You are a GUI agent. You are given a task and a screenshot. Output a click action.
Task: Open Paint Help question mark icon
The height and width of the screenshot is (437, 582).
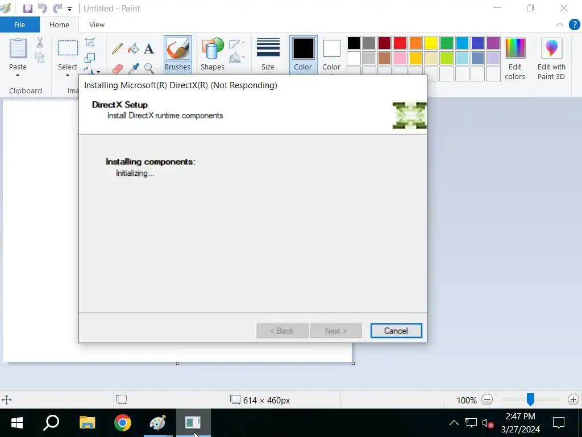tap(574, 25)
